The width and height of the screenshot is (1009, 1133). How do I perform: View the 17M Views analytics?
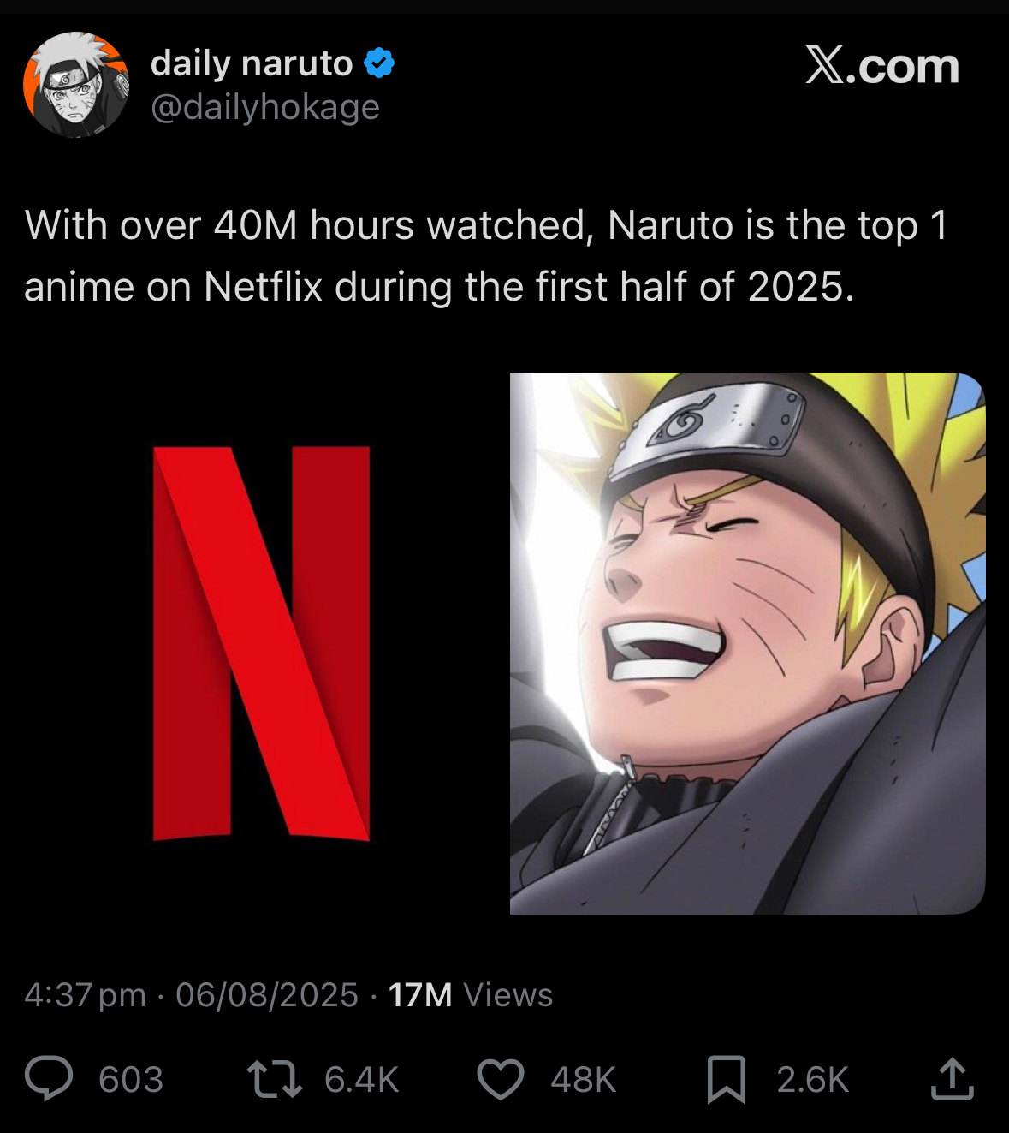point(470,995)
